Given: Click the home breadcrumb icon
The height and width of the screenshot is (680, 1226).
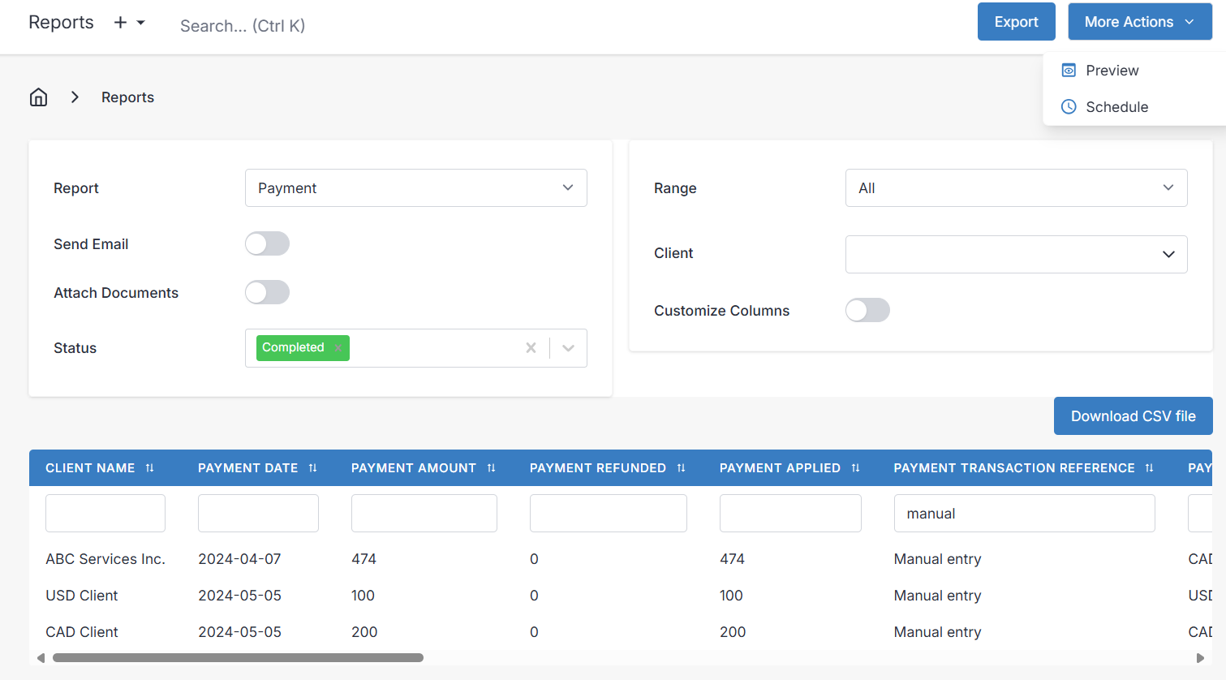Looking at the screenshot, I should pos(38,97).
